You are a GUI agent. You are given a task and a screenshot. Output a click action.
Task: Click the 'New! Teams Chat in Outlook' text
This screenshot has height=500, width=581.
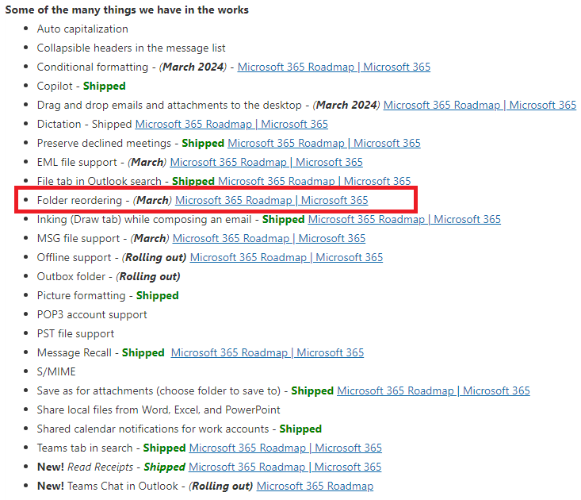108,486
